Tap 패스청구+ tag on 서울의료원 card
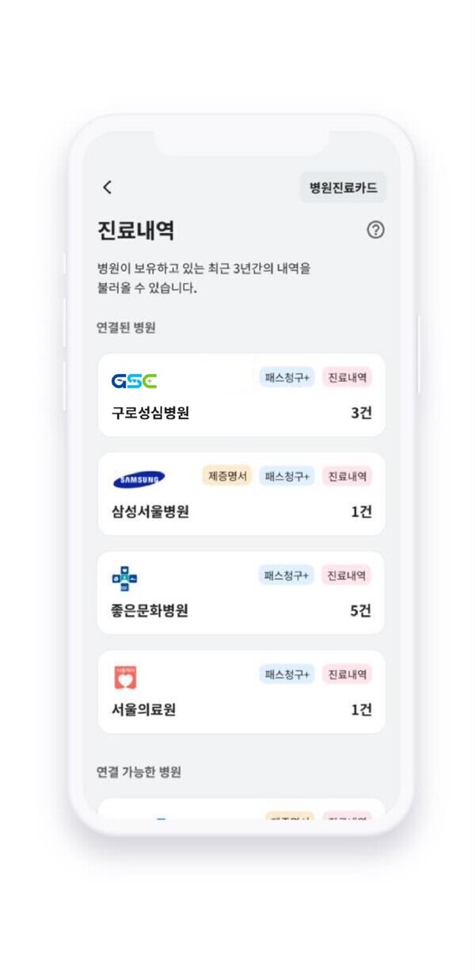 [287, 674]
